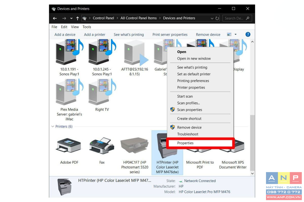Click All Control Panel Items breadcrumb
The height and width of the screenshot is (202, 304).
click(x=139, y=18)
